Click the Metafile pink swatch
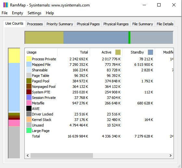The width and height of the screenshot is (182, 168). coord(29,103)
